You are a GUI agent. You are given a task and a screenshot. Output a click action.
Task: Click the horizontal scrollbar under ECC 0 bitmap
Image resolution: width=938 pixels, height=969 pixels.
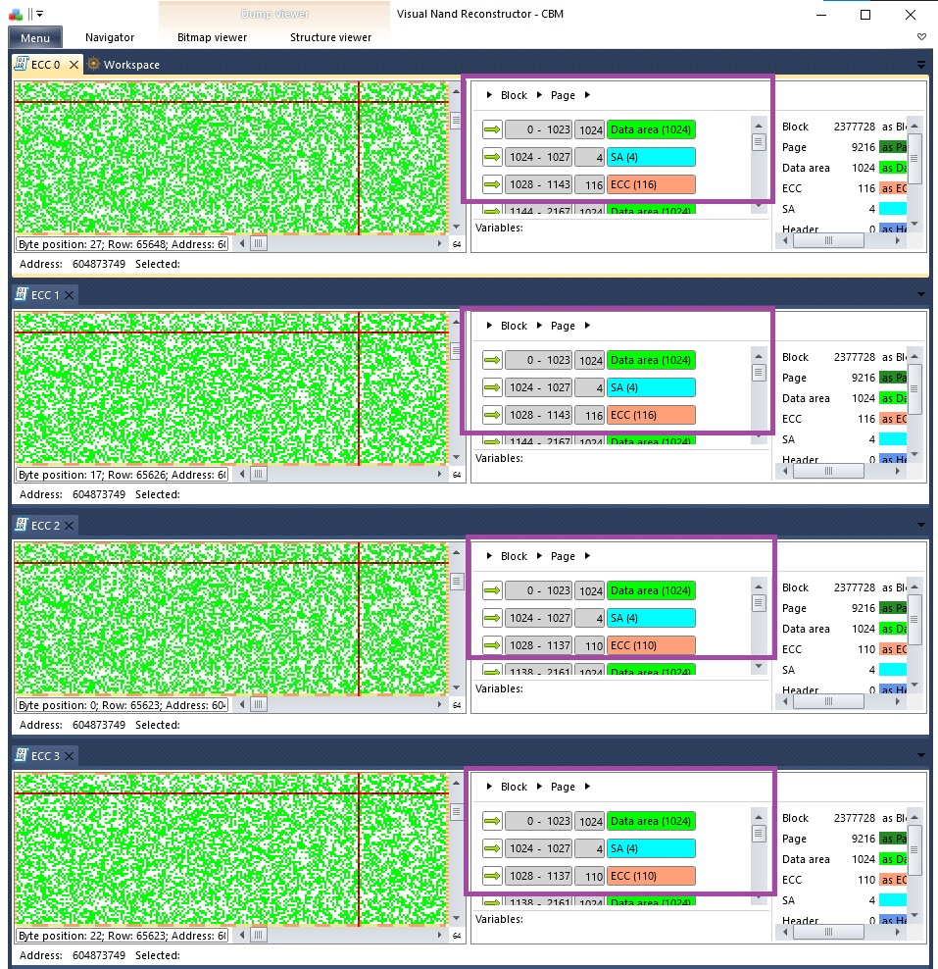(341, 243)
